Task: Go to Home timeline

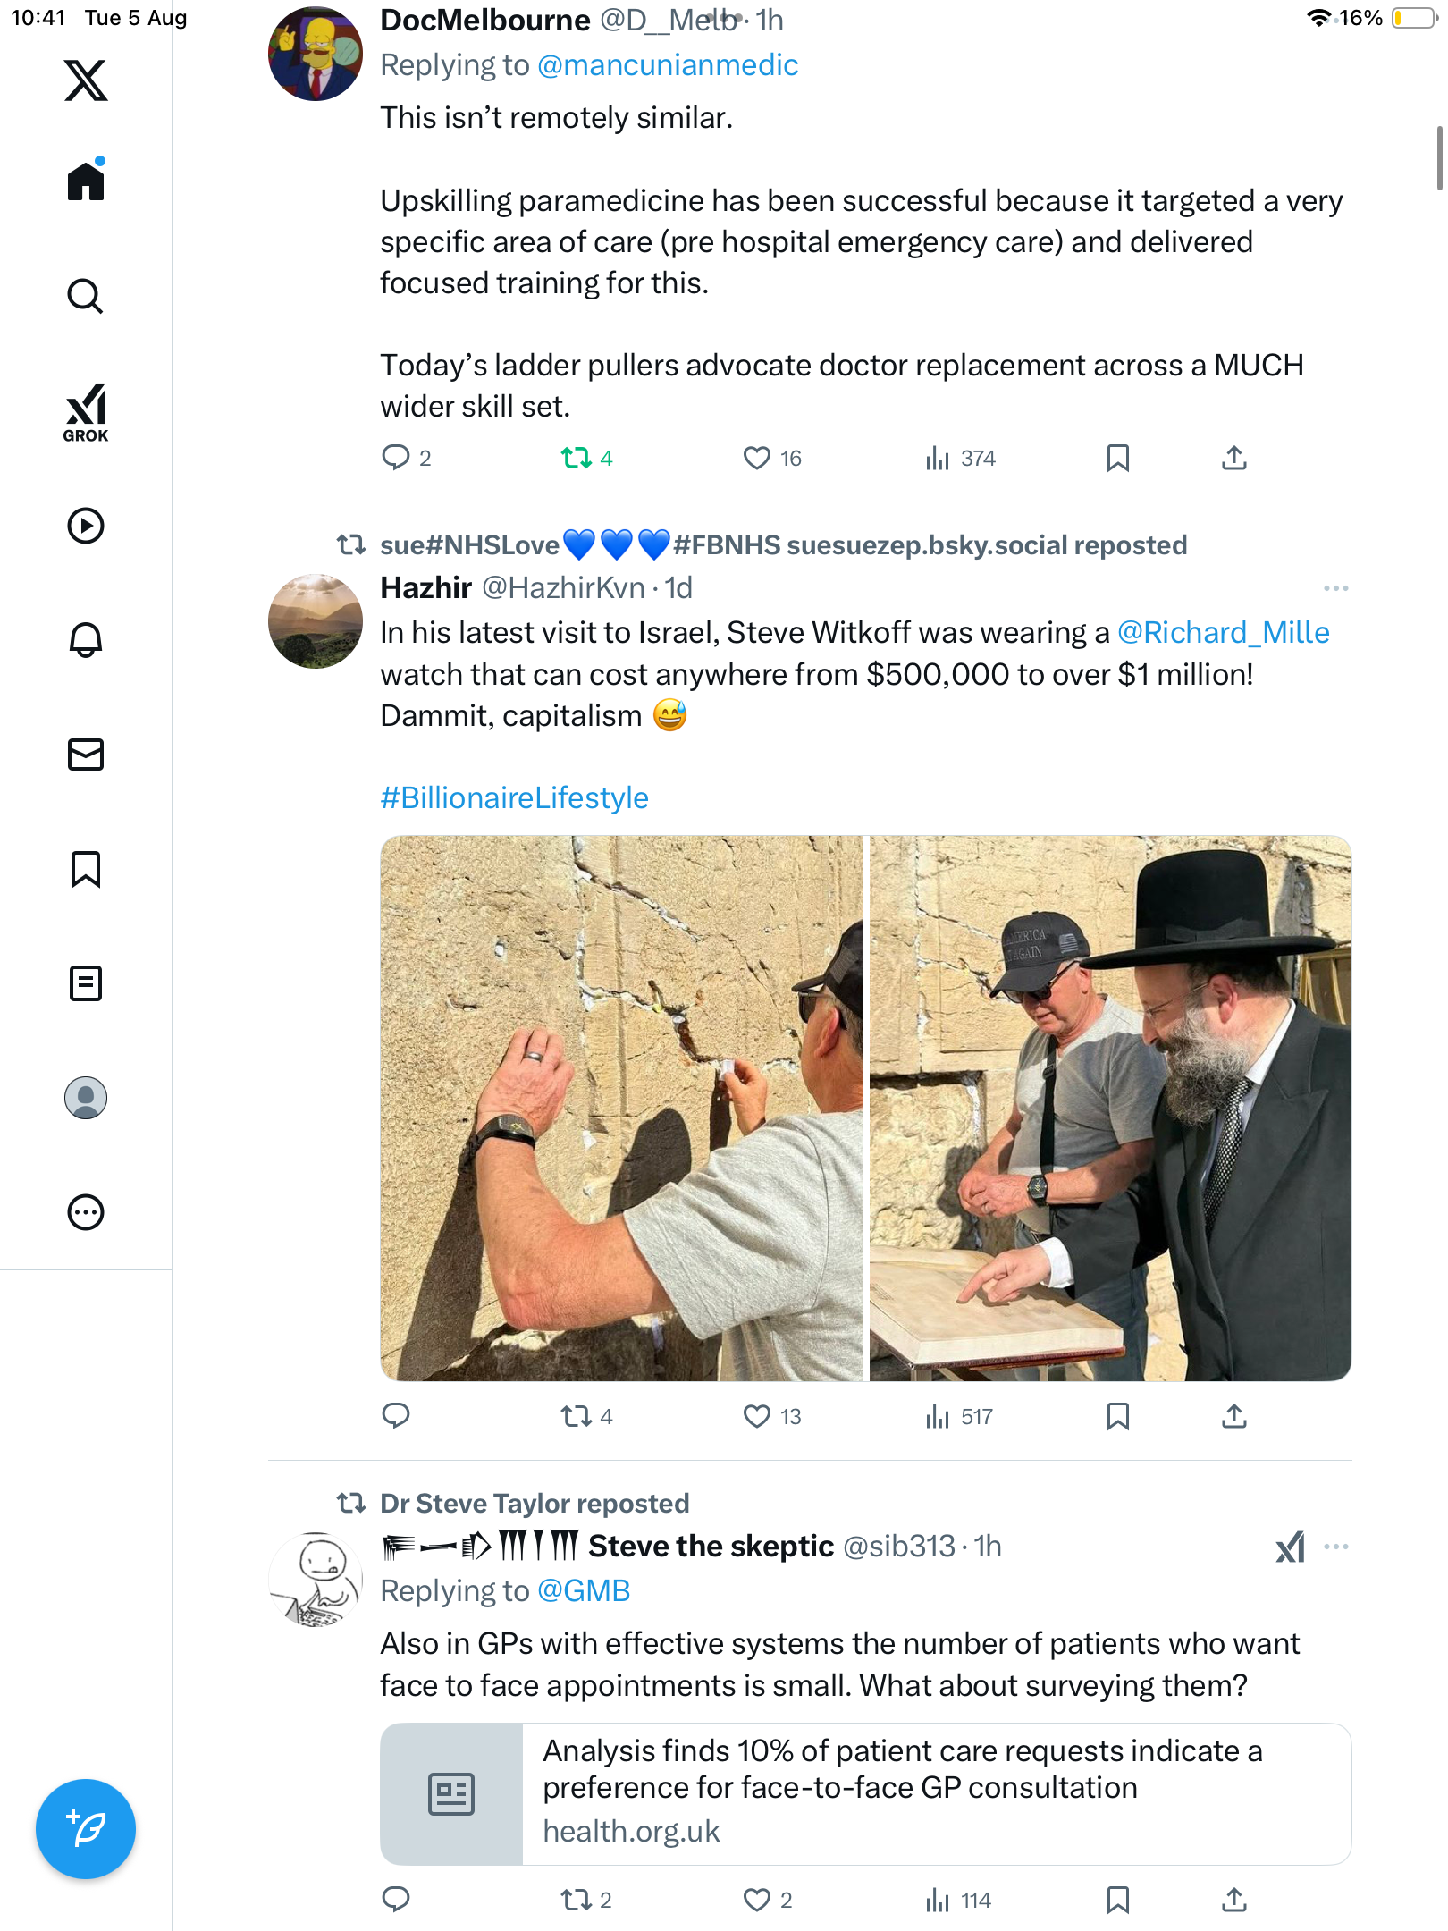Action: tap(86, 181)
